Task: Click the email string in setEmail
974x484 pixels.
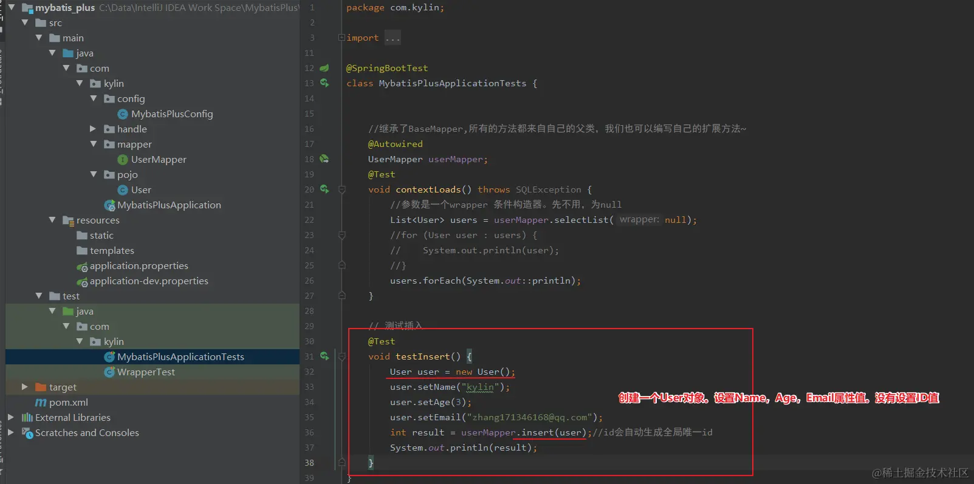Action: coord(530,417)
